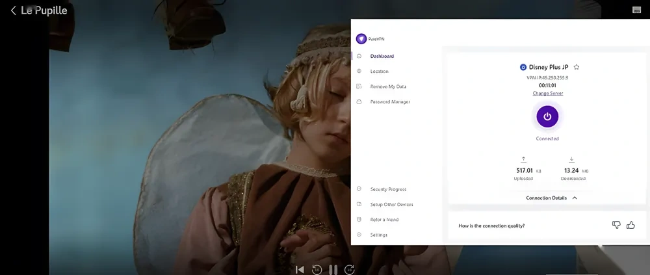This screenshot has width=650, height=275.
Task: Click the download arrow icon
Action: point(571,159)
